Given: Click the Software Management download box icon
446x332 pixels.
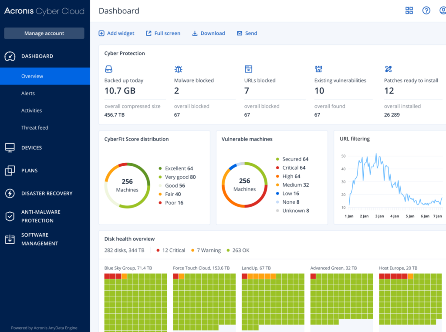Looking at the screenshot, I should tap(10, 239).
